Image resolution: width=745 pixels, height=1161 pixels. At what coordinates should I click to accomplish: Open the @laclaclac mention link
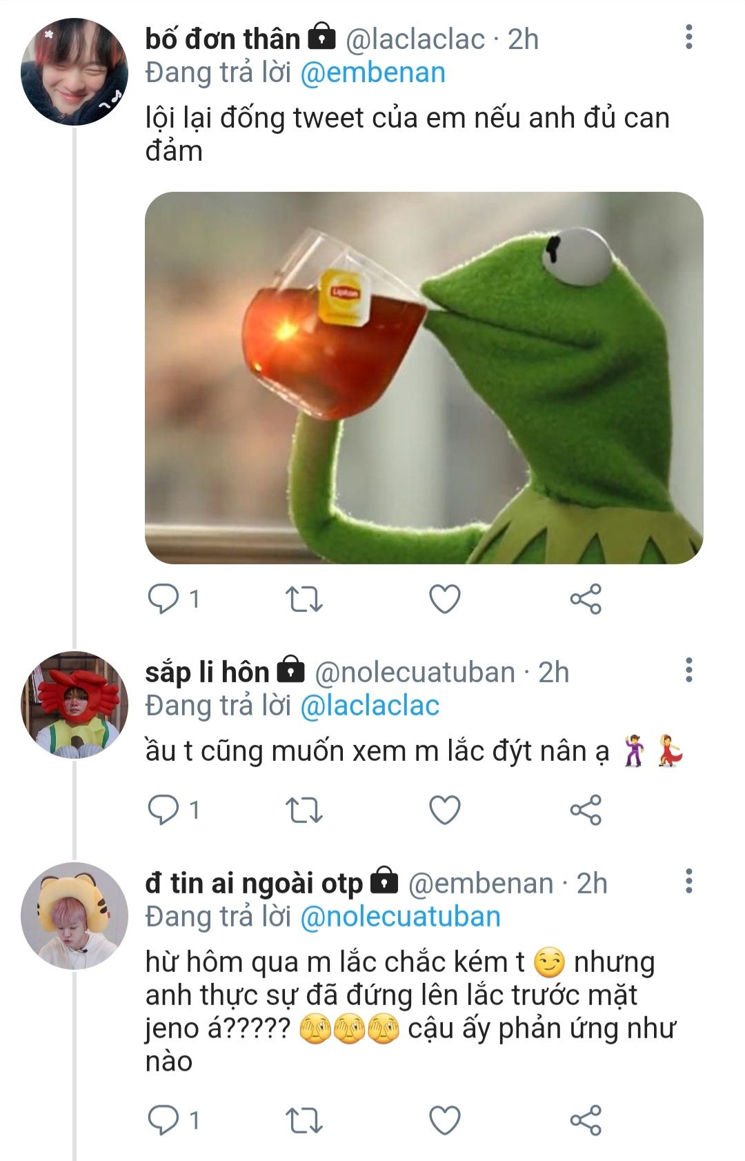point(370,706)
